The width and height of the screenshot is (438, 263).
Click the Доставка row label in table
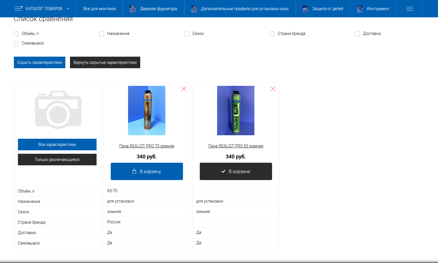[27, 233]
